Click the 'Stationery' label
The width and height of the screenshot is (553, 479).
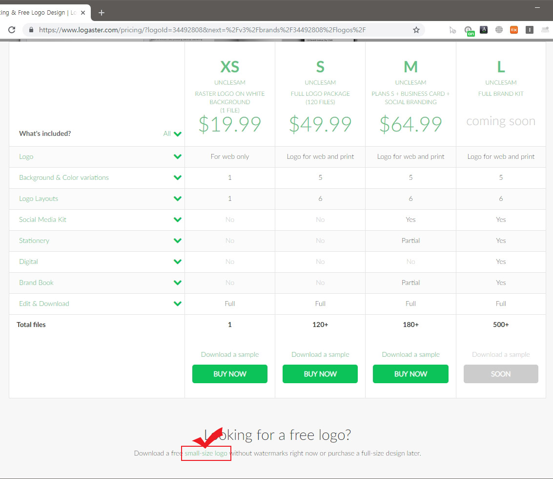coord(34,240)
